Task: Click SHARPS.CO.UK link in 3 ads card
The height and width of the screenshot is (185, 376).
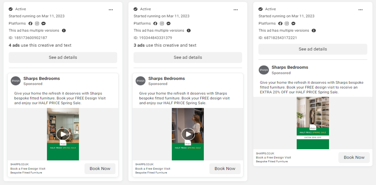Action: point(144,164)
